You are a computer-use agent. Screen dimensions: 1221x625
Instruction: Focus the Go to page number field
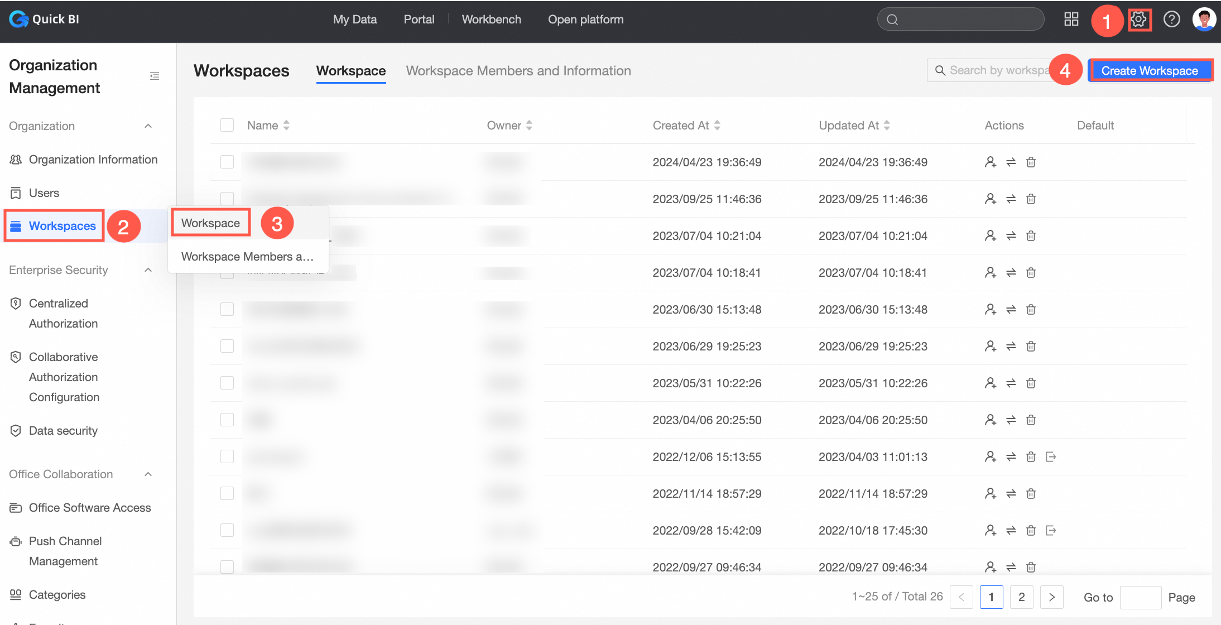[1141, 598]
